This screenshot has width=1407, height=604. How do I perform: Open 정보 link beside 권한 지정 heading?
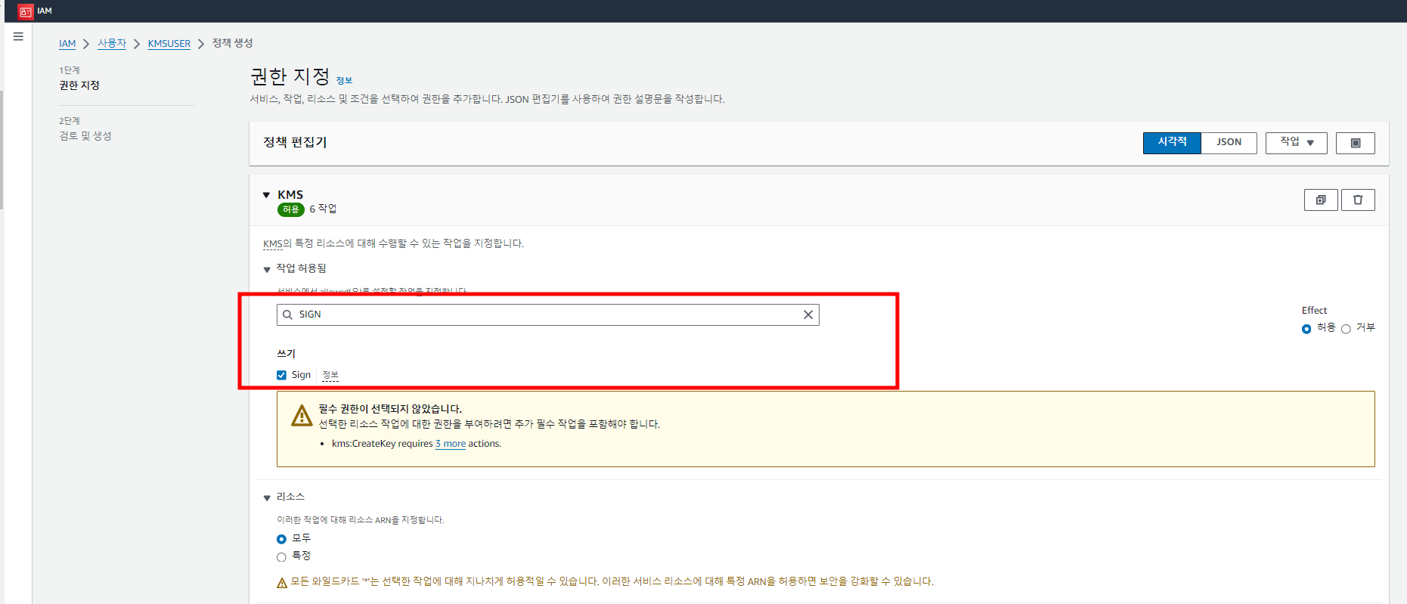[344, 80]
